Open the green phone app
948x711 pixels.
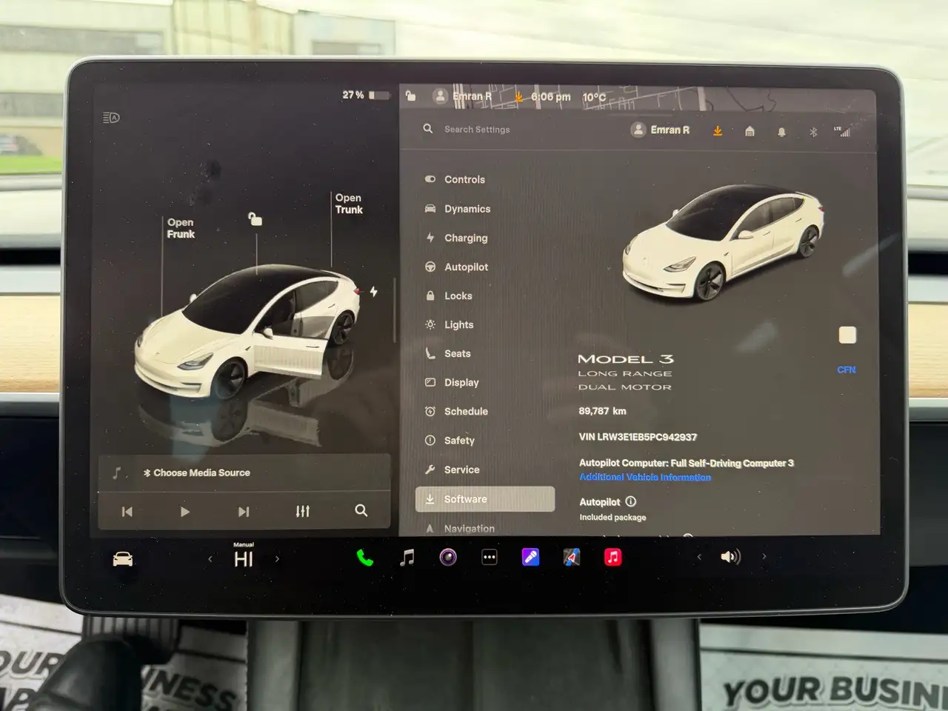pyautogui.click(x=364, y=558)
